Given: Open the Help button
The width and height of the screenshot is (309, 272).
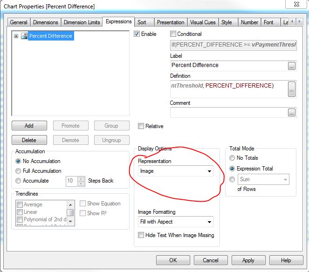Looking at the screenshot, I should click(x=286, y=260).
